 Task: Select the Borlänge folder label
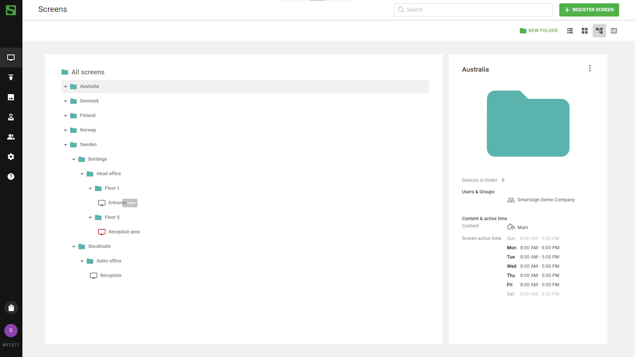pos(98,159)
